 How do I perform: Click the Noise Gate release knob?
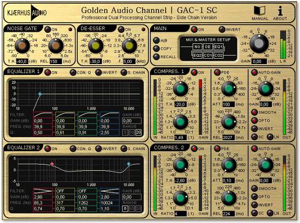pos(56,46)
